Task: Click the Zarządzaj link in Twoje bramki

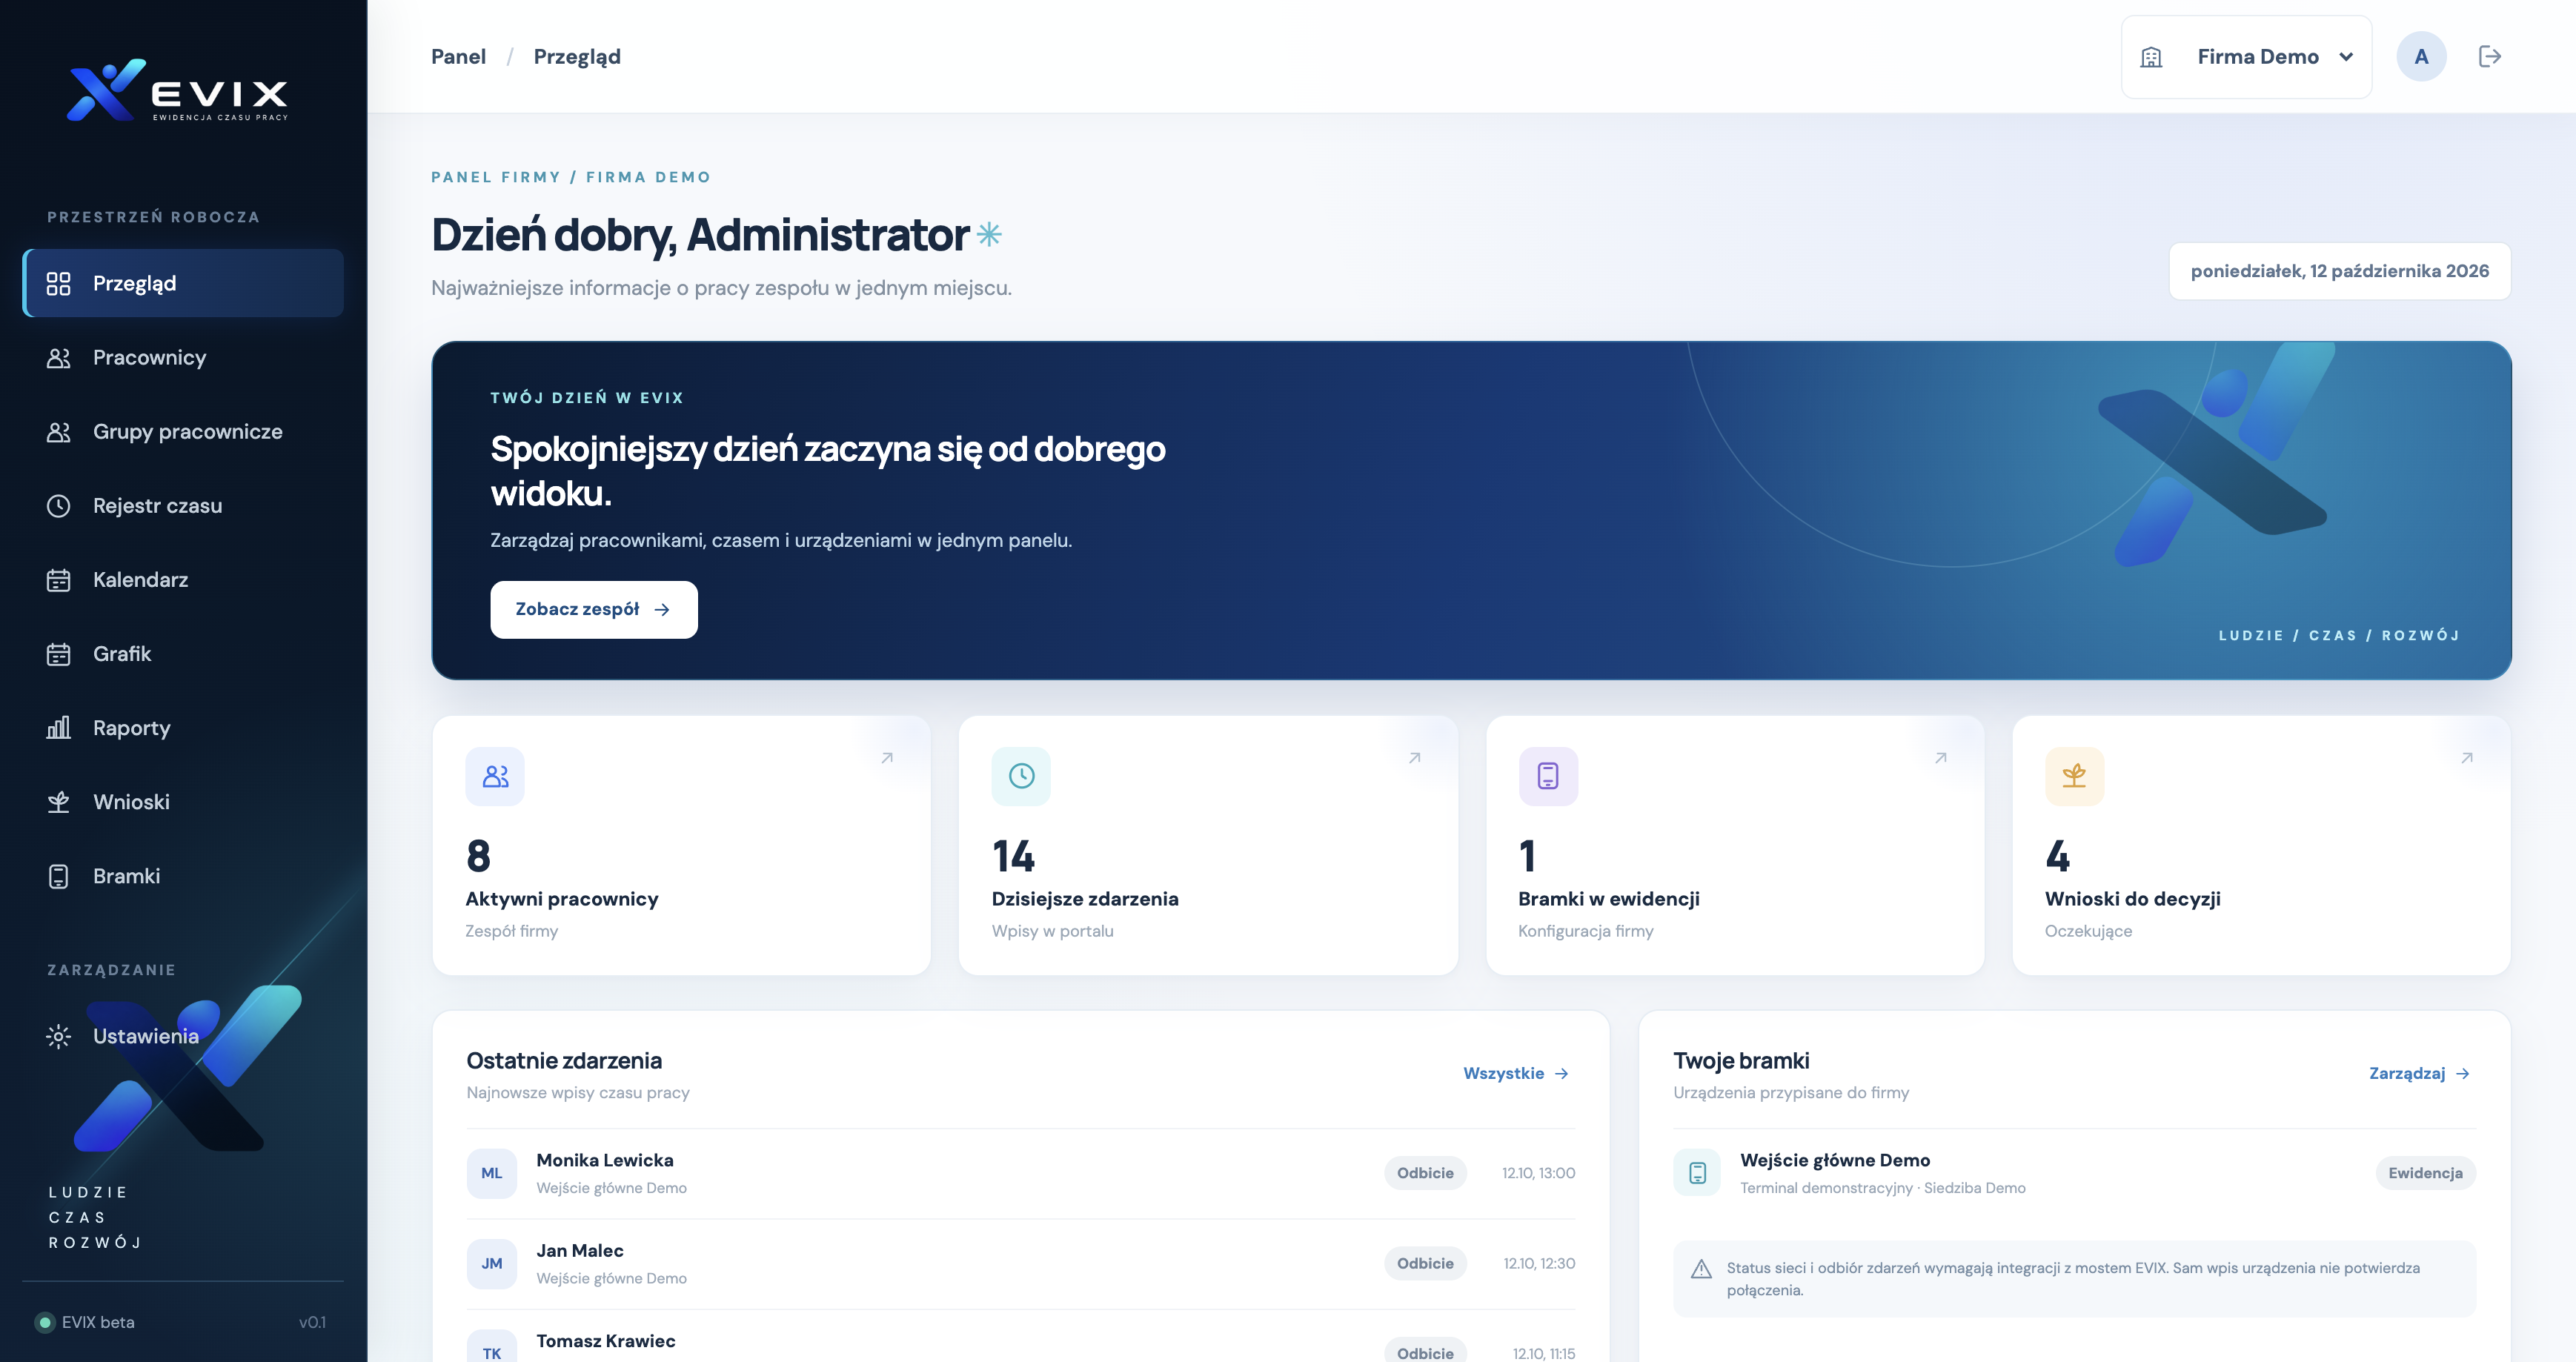Action: (x=2420, y=1073)
